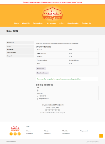The image size is (105, 144).
Task: Click the footer Tandoory Bread logo
Action: [15, 128]
